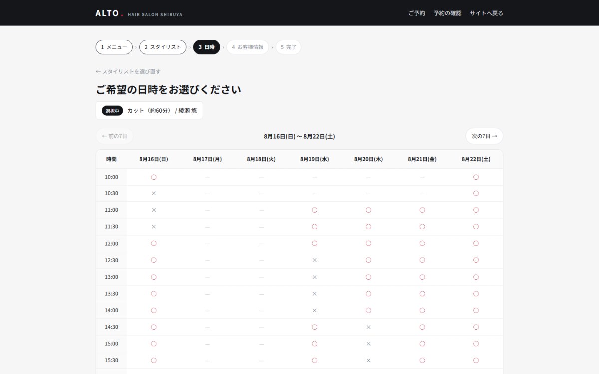Choose 8月19日(水) 11:30 circle
The width and height of the screenshot is (599, 374).
[314, 227]
